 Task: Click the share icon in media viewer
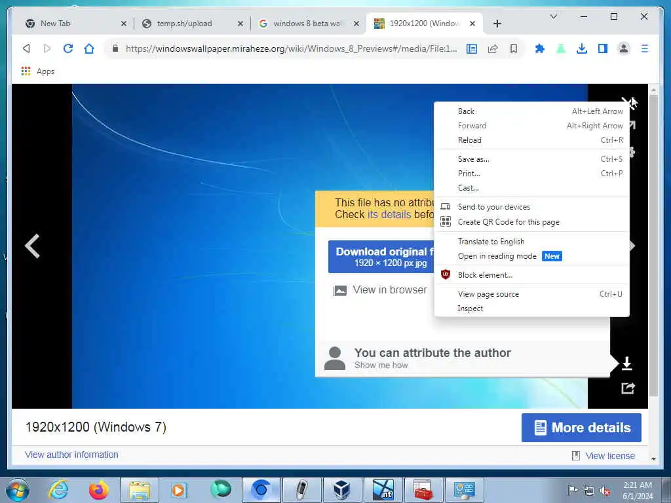[628, 388]
